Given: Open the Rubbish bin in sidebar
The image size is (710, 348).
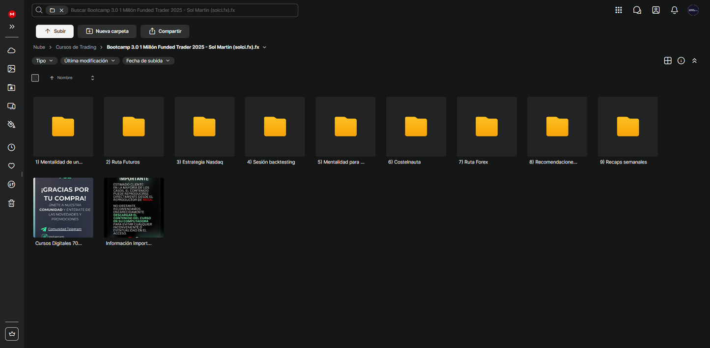Looking at the screenshot, I should coord(12,203).
